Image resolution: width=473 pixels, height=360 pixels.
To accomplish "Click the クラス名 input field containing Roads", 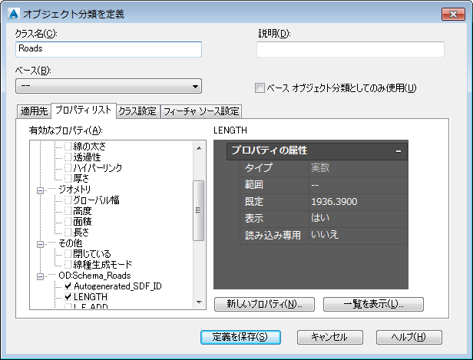I will pos(108,49).
